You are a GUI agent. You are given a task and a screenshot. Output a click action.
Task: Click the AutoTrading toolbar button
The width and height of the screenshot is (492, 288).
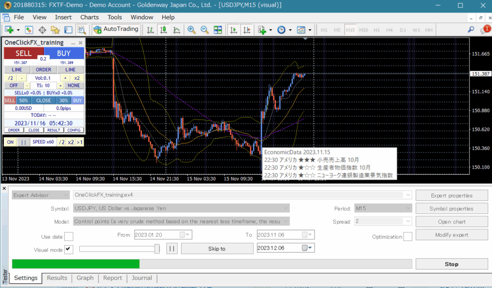(x=116, y=29)
